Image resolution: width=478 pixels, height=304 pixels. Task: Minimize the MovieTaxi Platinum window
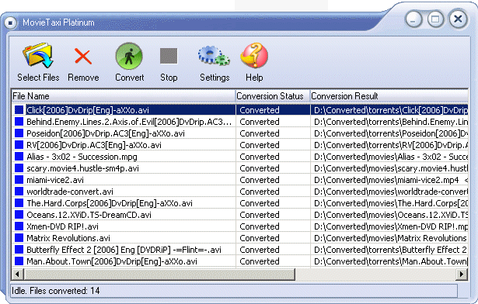[413, 19]
